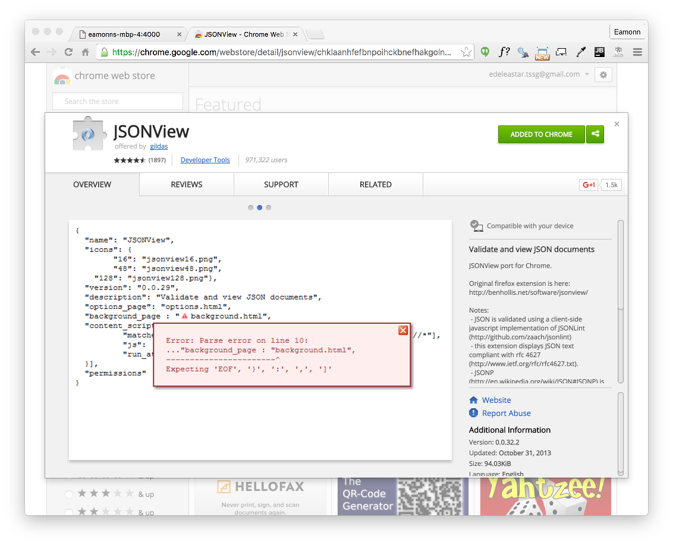The width and height of the screenshot is (673, 545).
Task: Select the third screenshot carousel dot
Action: 269,208
